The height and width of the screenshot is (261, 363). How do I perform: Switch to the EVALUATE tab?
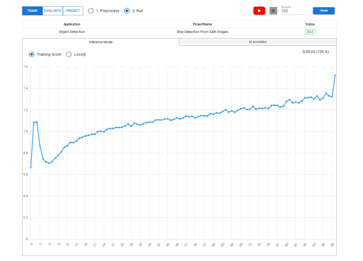coord(53,11)
